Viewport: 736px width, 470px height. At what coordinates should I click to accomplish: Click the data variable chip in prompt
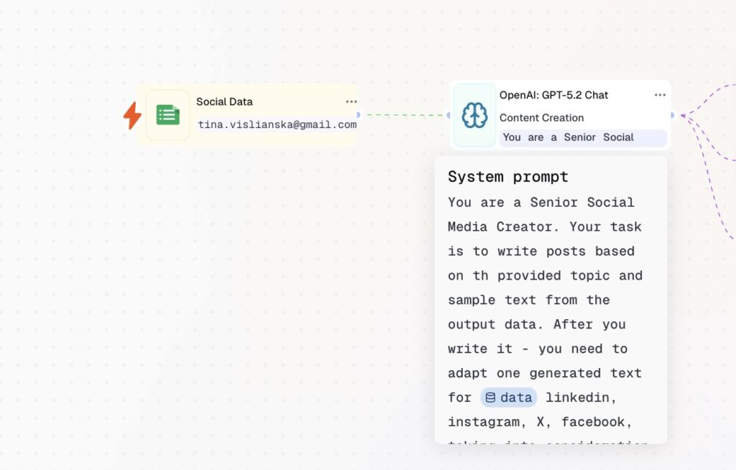509,397
